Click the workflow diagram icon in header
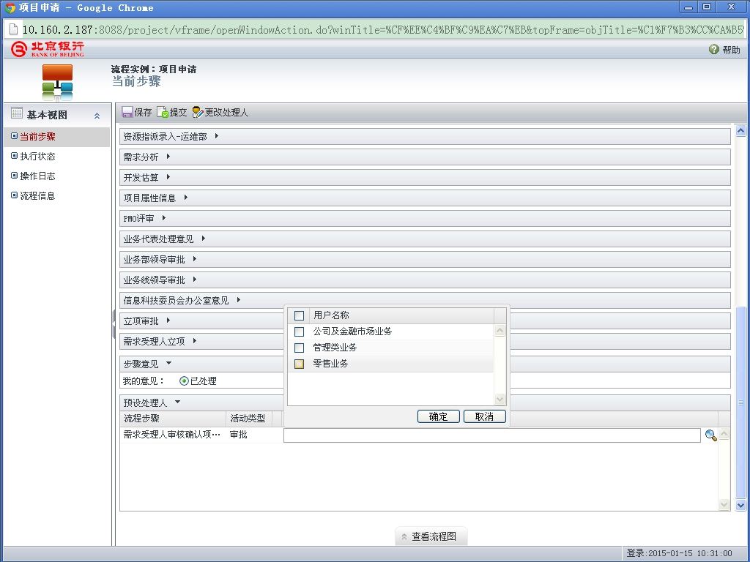Viewport: 750px width, 562px height. (57, 82)
